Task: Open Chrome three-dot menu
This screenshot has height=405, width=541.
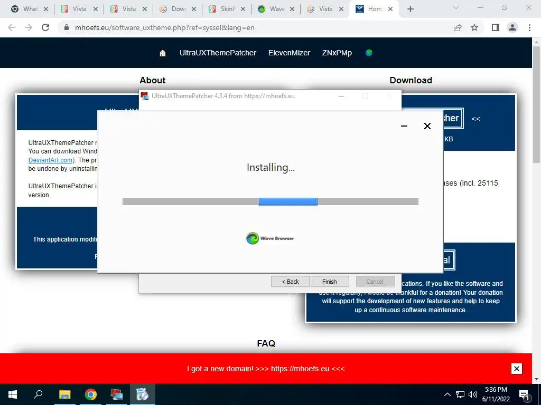Action: (x=529, y=27)
